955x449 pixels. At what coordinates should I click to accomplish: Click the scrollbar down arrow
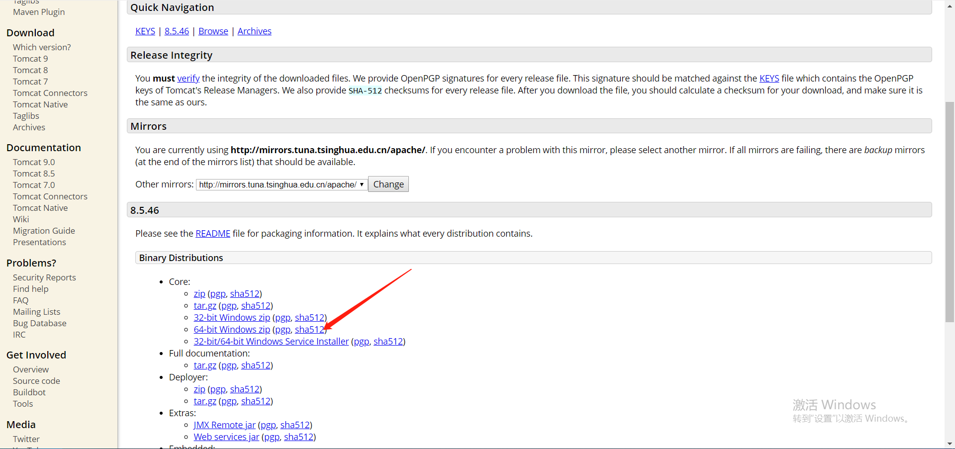(x=950, y=444)
